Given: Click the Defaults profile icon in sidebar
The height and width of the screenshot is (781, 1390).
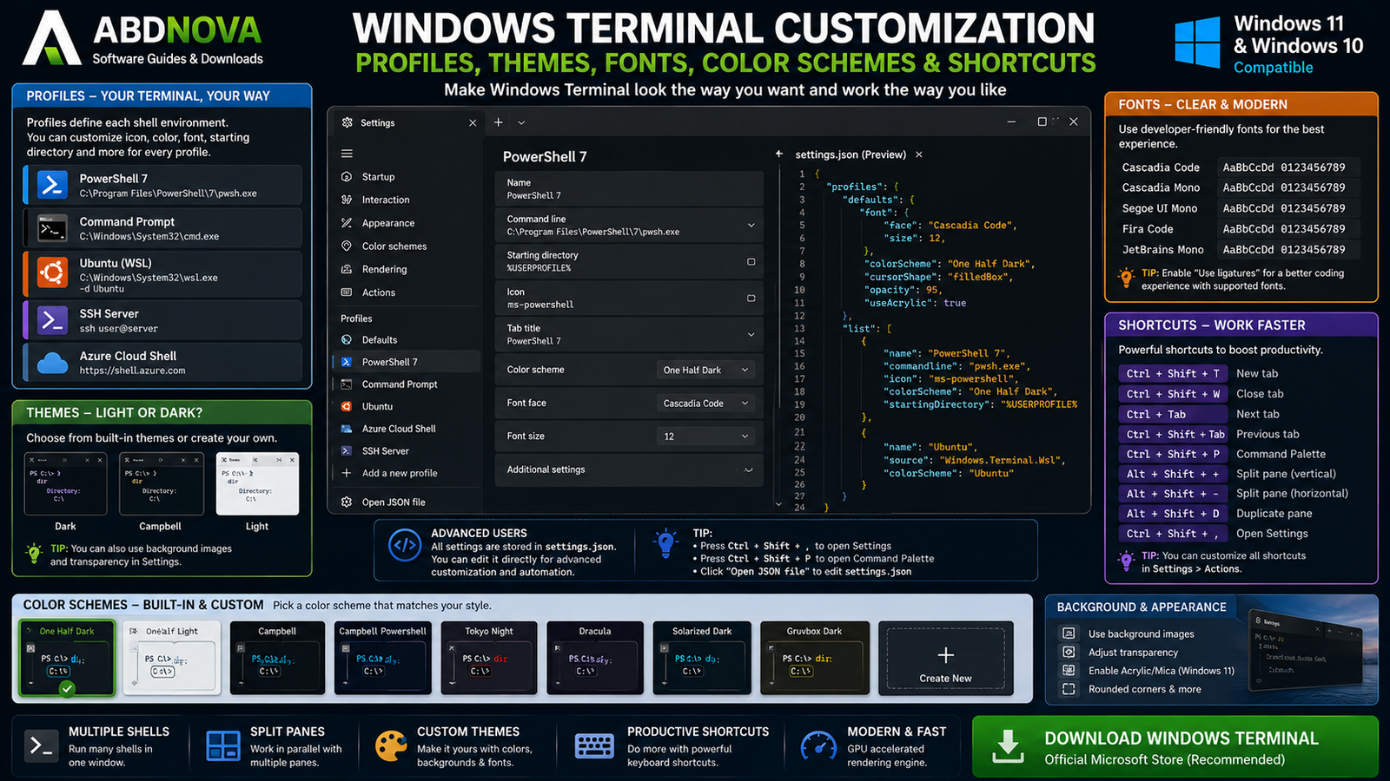Looking at the screenshot, I should click(347, 339).
